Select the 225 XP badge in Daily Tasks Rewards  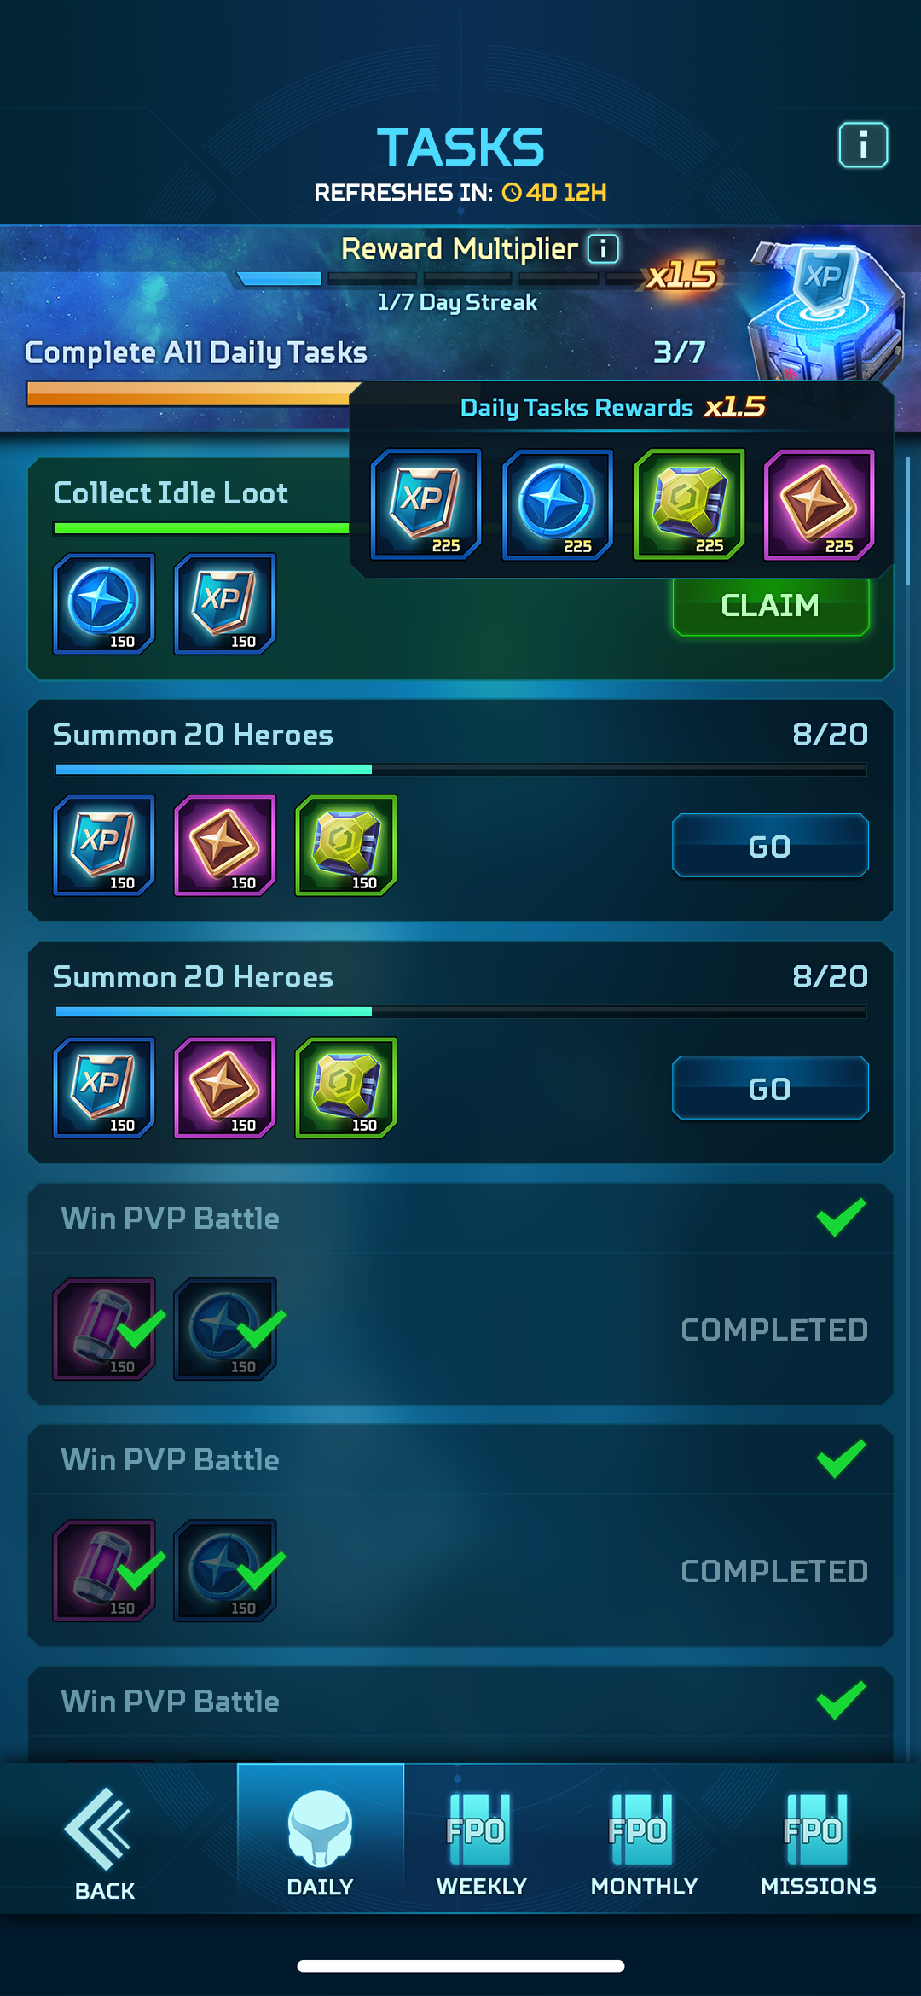coord(426,504)
